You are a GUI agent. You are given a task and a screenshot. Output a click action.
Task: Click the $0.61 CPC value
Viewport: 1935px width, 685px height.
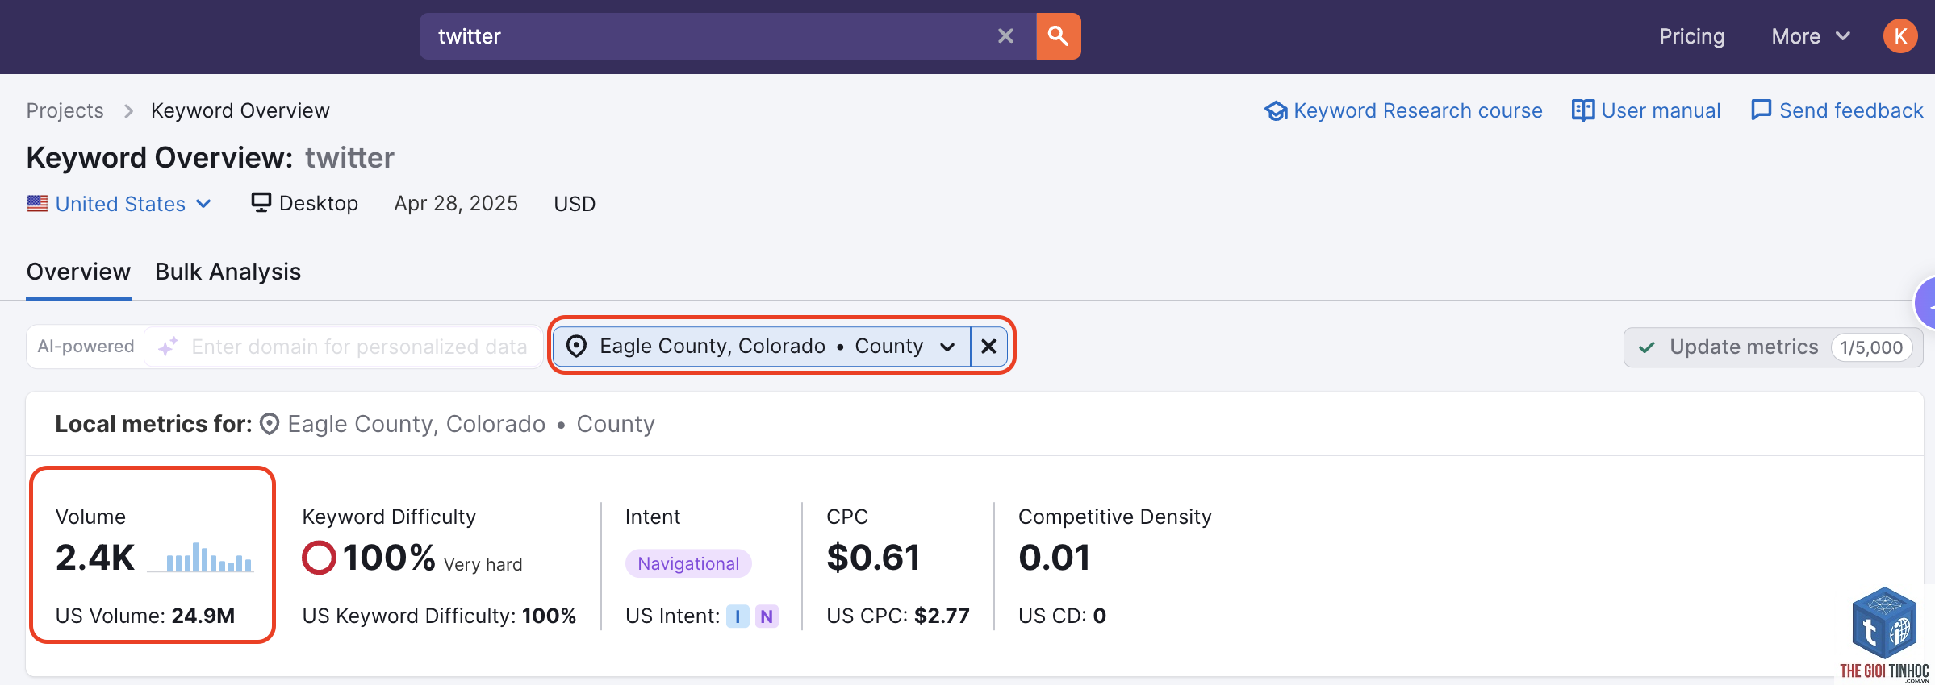point(873,558)
